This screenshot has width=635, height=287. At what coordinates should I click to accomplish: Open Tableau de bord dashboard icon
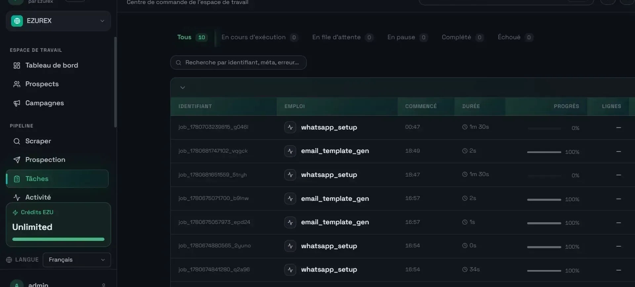click(17, 65)
